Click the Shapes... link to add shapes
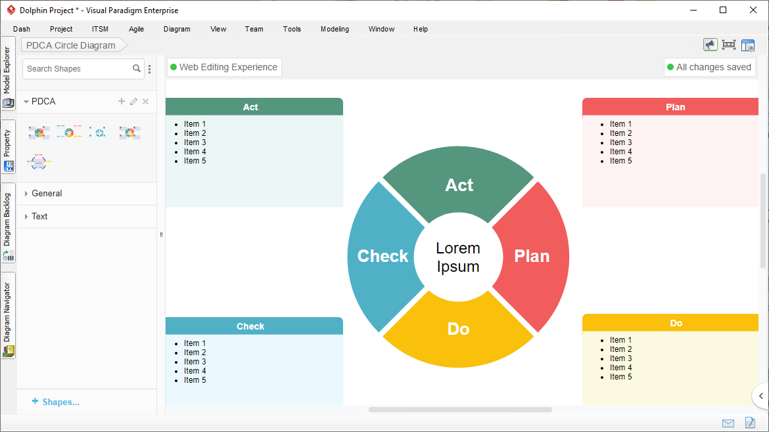 55,402
